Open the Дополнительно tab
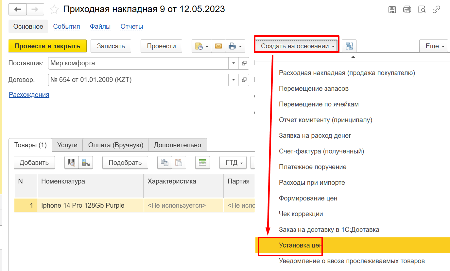Viewport: 450px width, 271px height. click(x=177, y=145)
